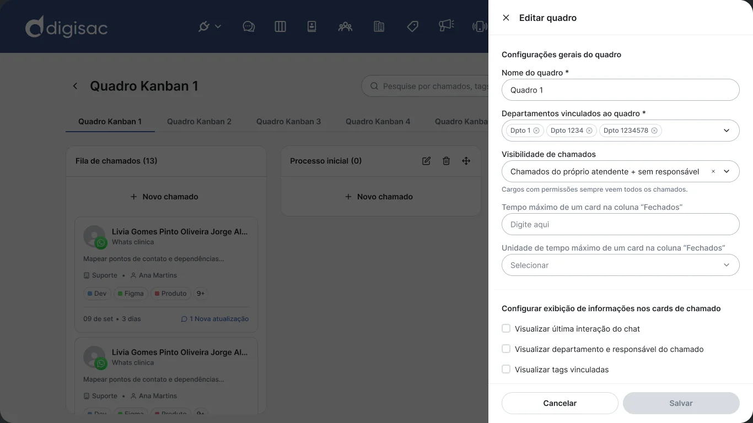
Task: Clear the Visibilidade de chamados selection
Action: click(713, 171)
